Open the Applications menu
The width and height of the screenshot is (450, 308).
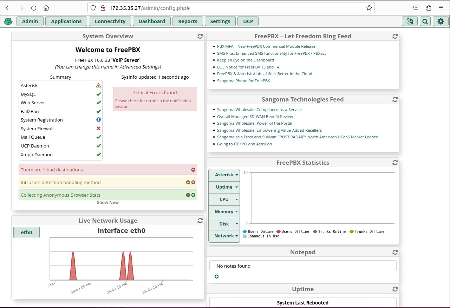(x=66, y=21)
